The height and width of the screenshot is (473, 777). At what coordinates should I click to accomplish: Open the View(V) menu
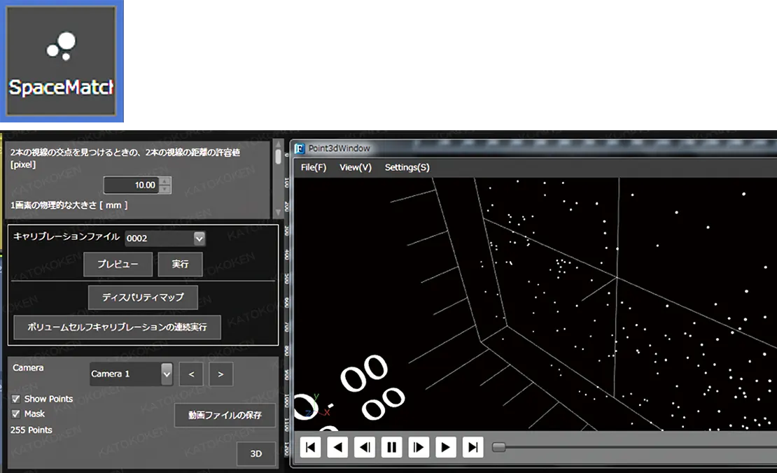point(356,167)
